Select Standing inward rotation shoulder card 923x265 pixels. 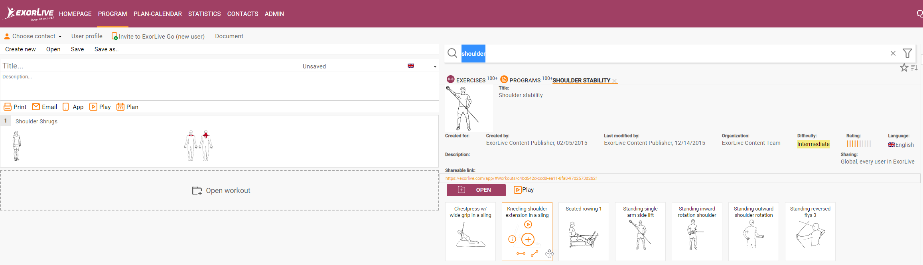click(x=697, y=232)
